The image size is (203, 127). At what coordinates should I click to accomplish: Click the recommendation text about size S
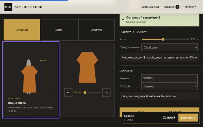tap(159, 57)
